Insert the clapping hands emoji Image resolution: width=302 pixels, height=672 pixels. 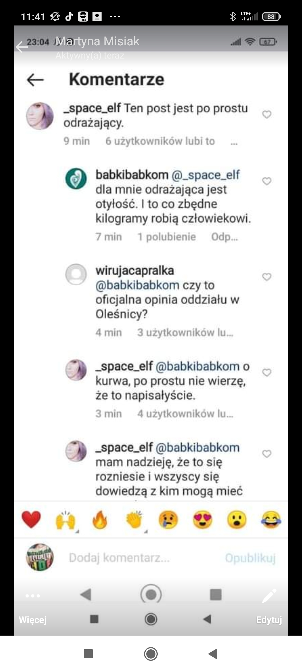[135, 520]
